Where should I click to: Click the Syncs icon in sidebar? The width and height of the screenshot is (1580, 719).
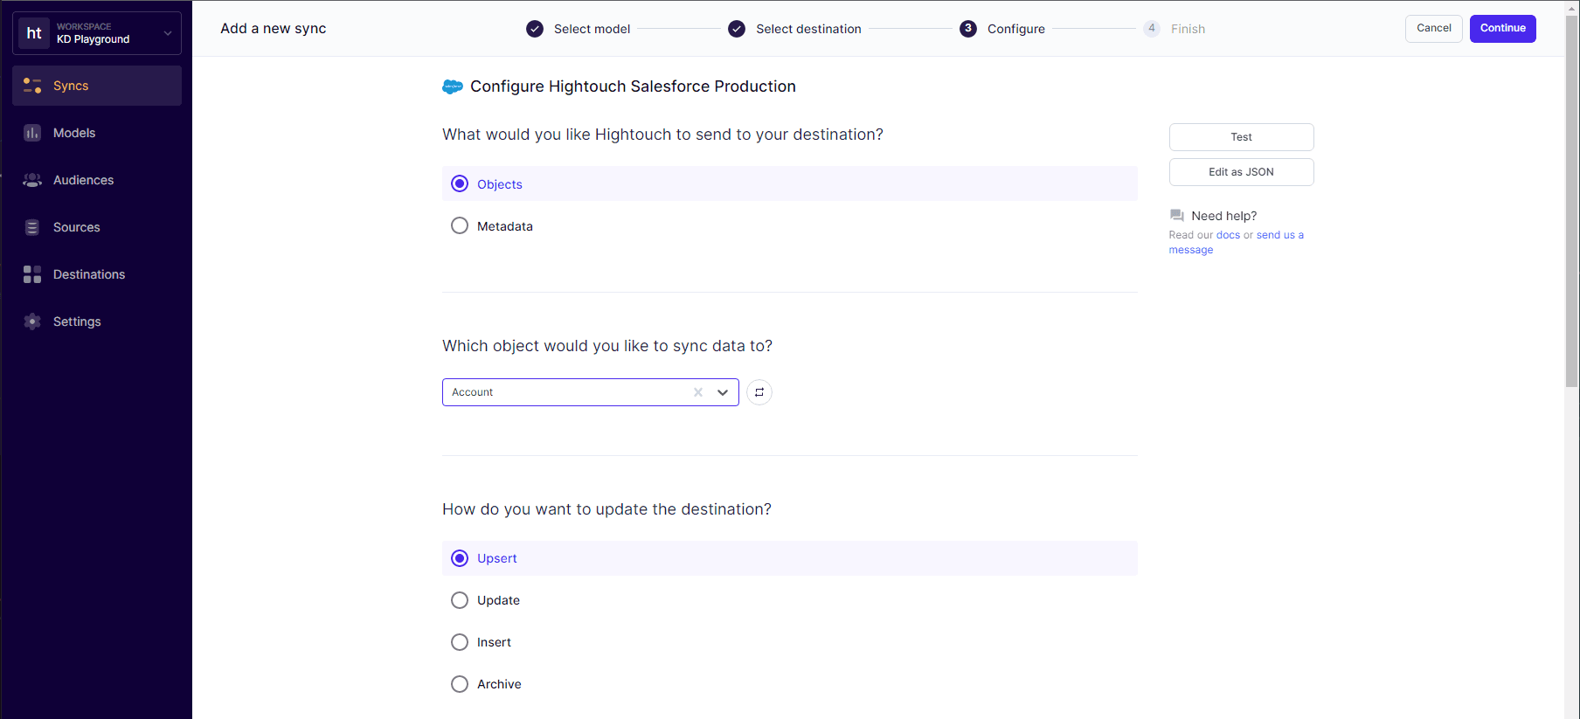click(32, 86)
